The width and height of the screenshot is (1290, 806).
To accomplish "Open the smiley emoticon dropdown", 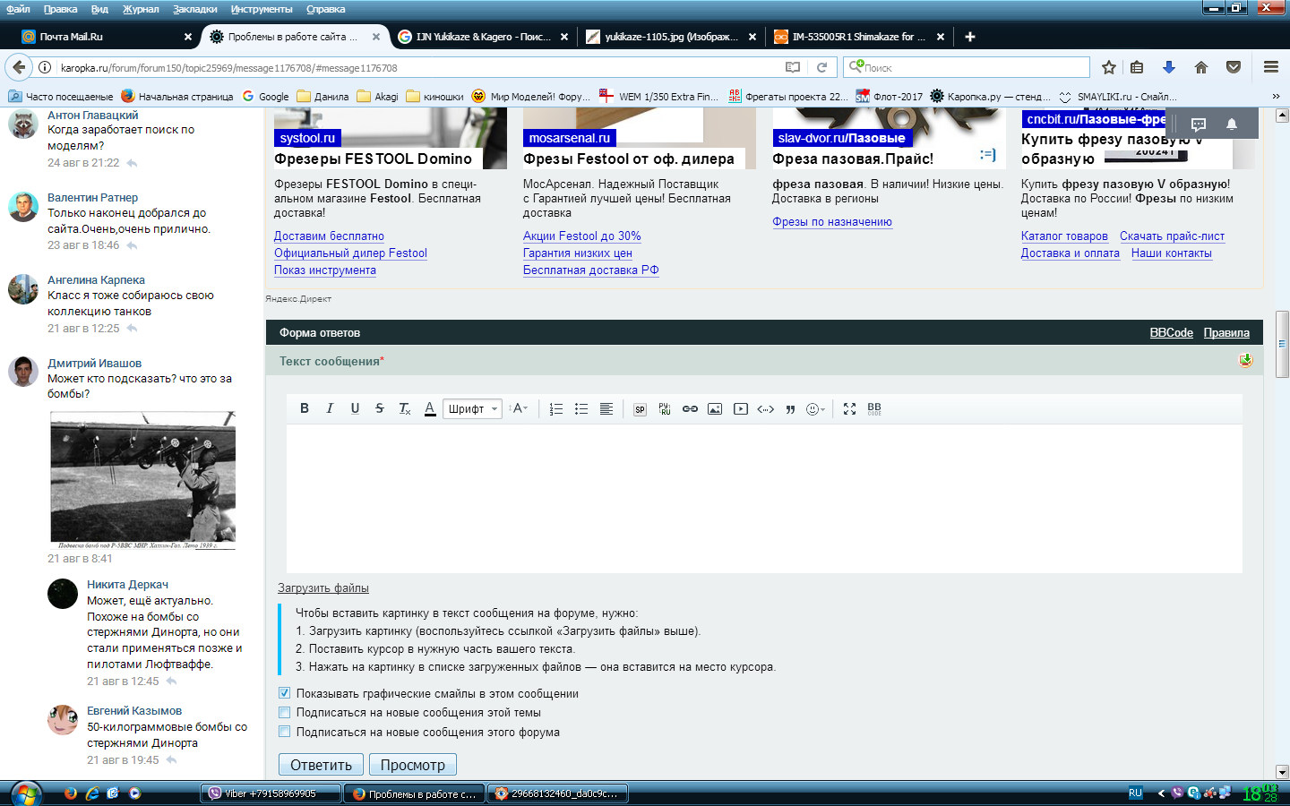I will pos(815,408).
